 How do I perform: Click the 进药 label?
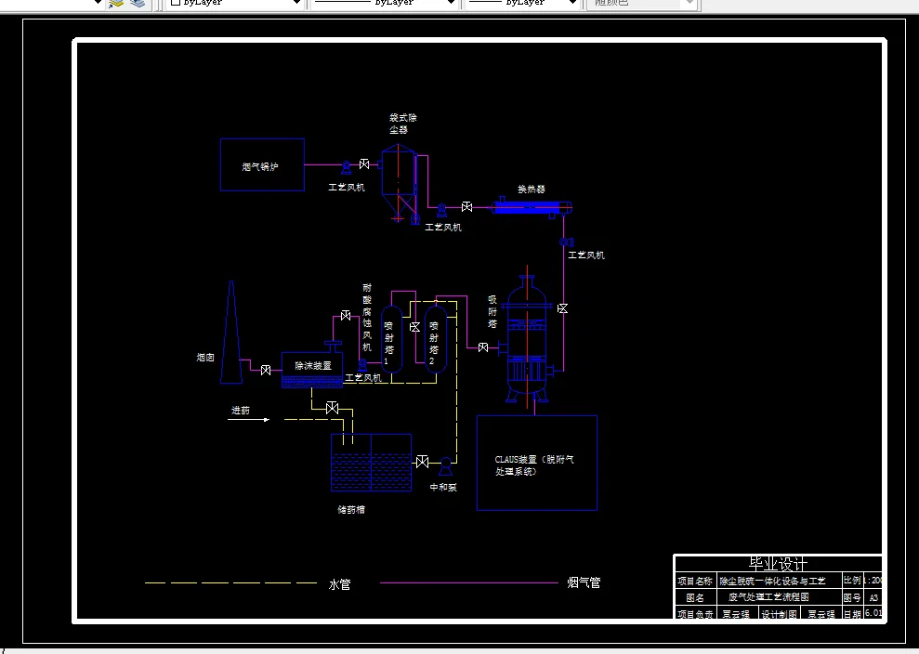click(241, 411)
